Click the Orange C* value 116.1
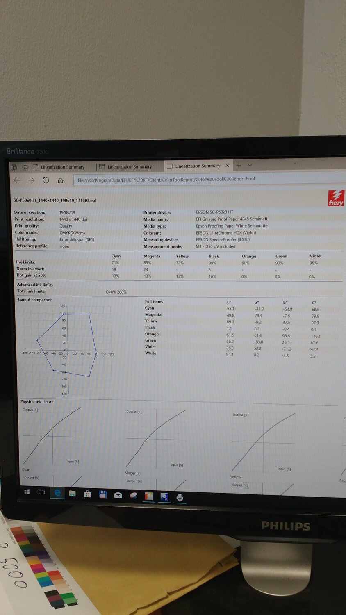This screenshot has width=346, height=615. [x=316, y=336]
